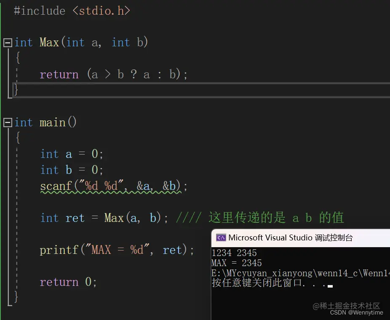The width and height of the screenshot is (390, 320).
Task: Collapse the main function code block
Action: click(x=8, y=123)
